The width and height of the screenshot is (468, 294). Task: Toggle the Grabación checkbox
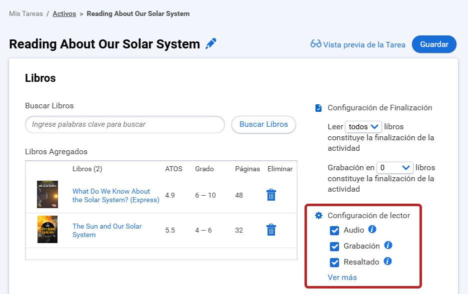(334, 247)
